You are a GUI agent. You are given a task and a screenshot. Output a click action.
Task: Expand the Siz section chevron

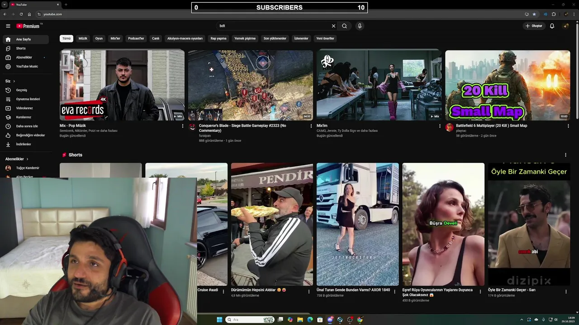click(x=14, y=81)
